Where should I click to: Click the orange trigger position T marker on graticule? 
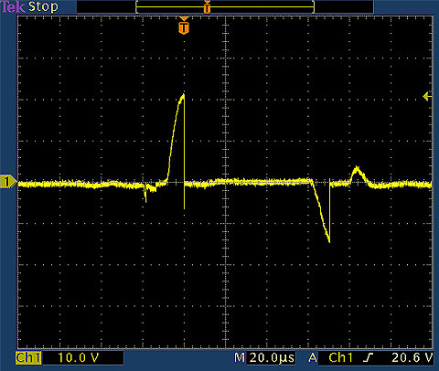(184, 26)
